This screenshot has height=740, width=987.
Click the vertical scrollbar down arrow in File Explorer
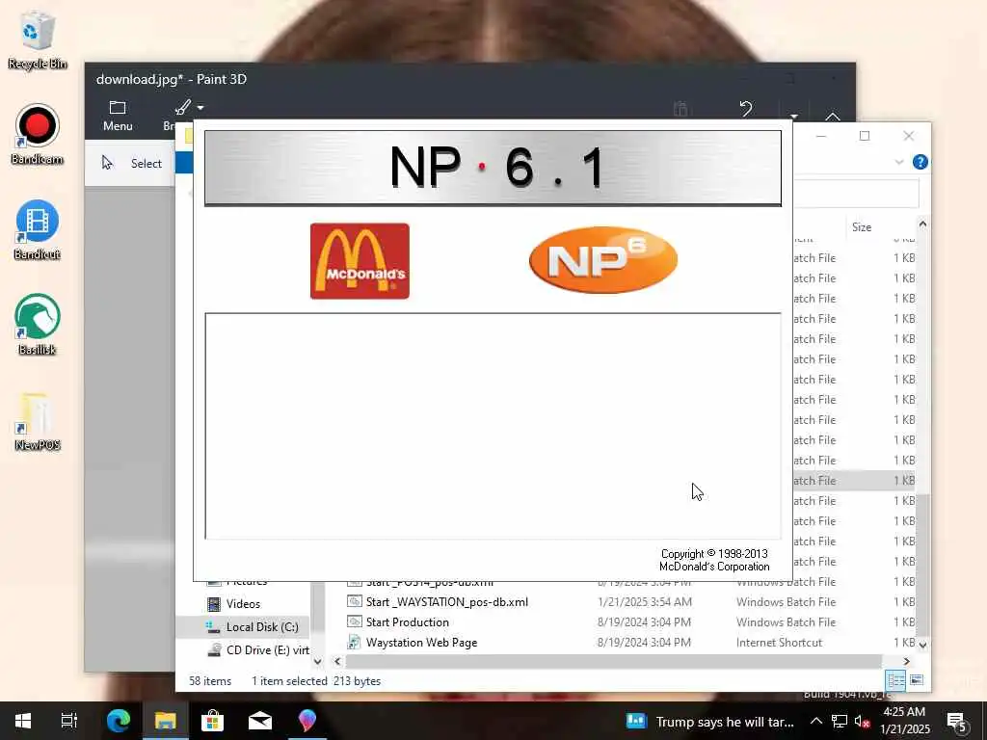(922, 645)
